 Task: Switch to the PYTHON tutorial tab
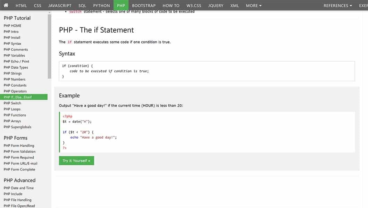(101, 5)
